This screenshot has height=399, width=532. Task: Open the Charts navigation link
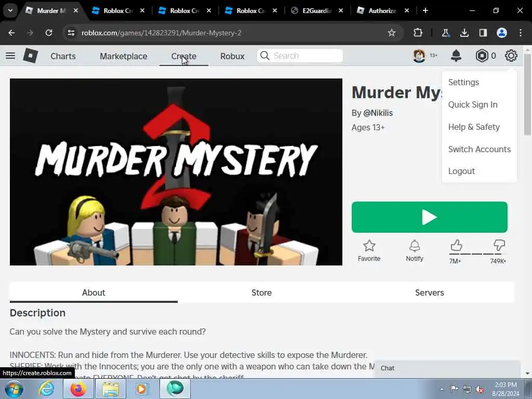pyautogui.click(x=63, y=56)
